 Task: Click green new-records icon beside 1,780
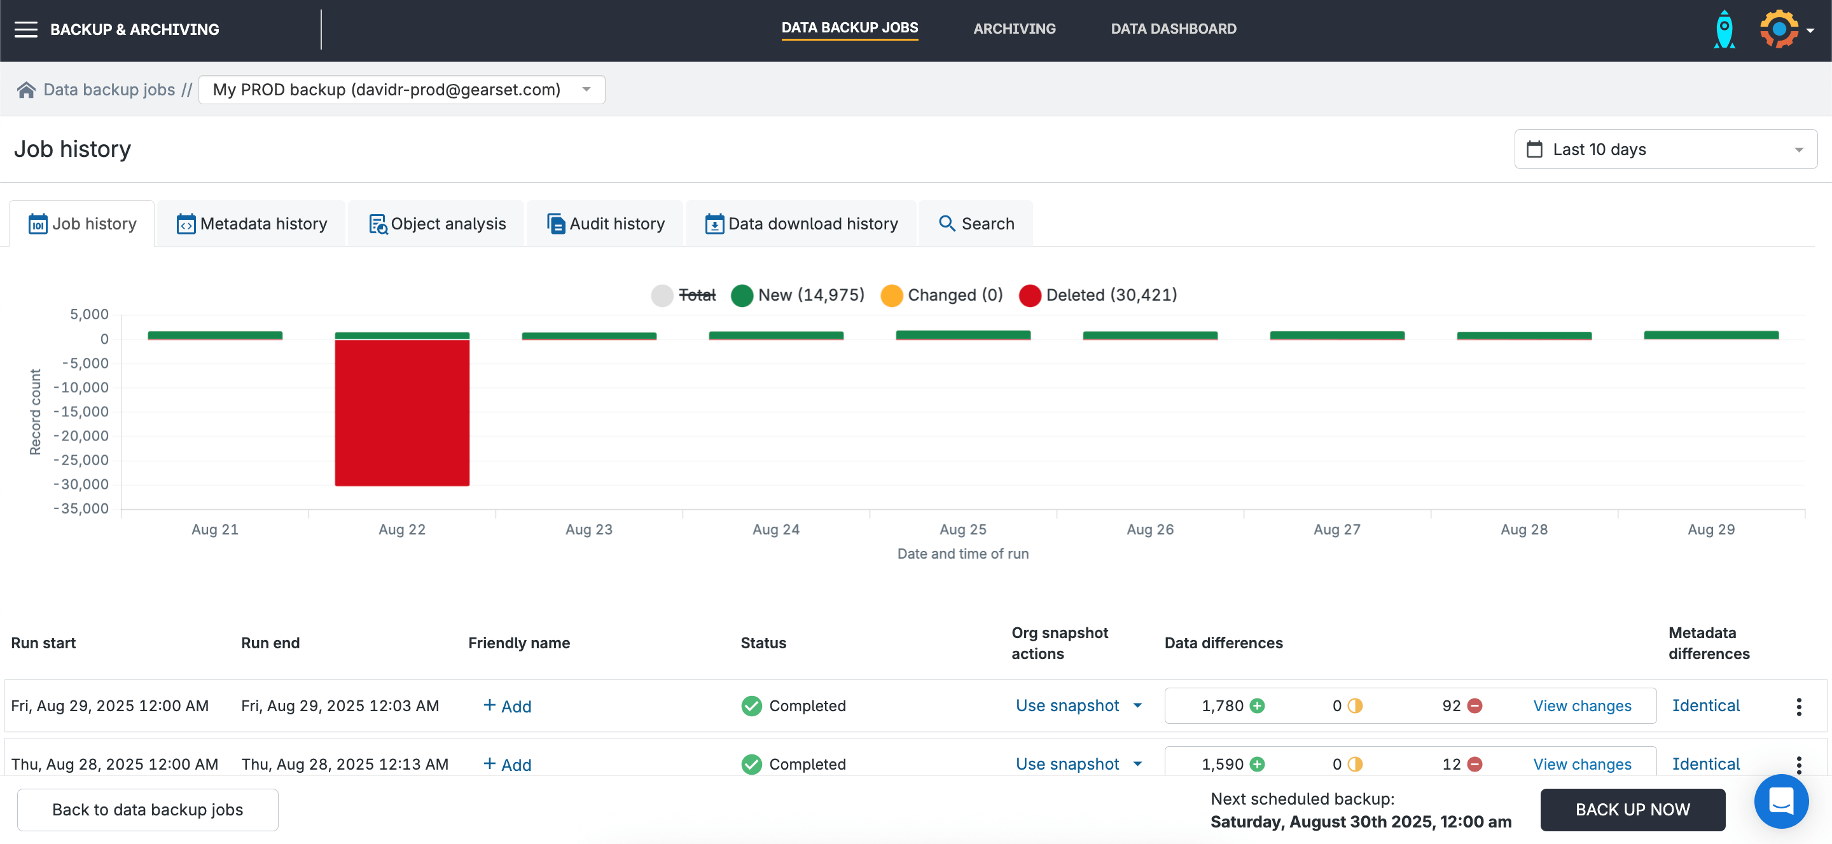pos(1258,706)
